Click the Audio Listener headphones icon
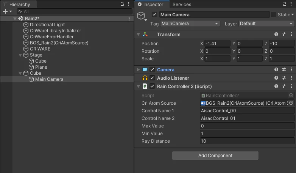Image resolution: width=296 pixels, height=173 pixels. [145, 78]
